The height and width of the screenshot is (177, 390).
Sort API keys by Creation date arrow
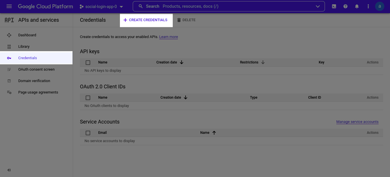(182, 62)
